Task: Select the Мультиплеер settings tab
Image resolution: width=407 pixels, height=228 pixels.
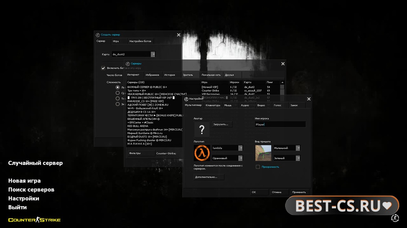Action: (x=193, y=105)
